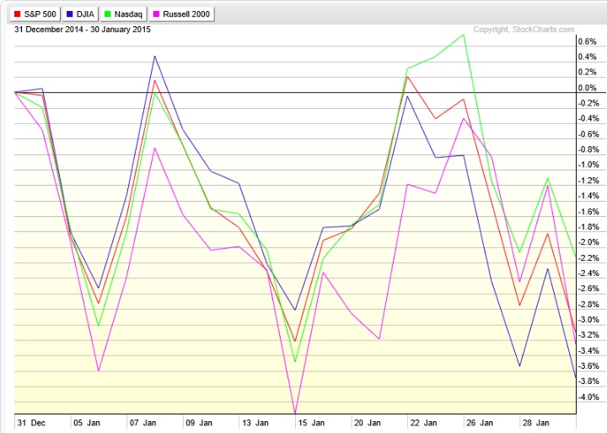607x433 pixels.
Task: Toggle the S&P 500 legend button
Action: click(x=35, y=14)
